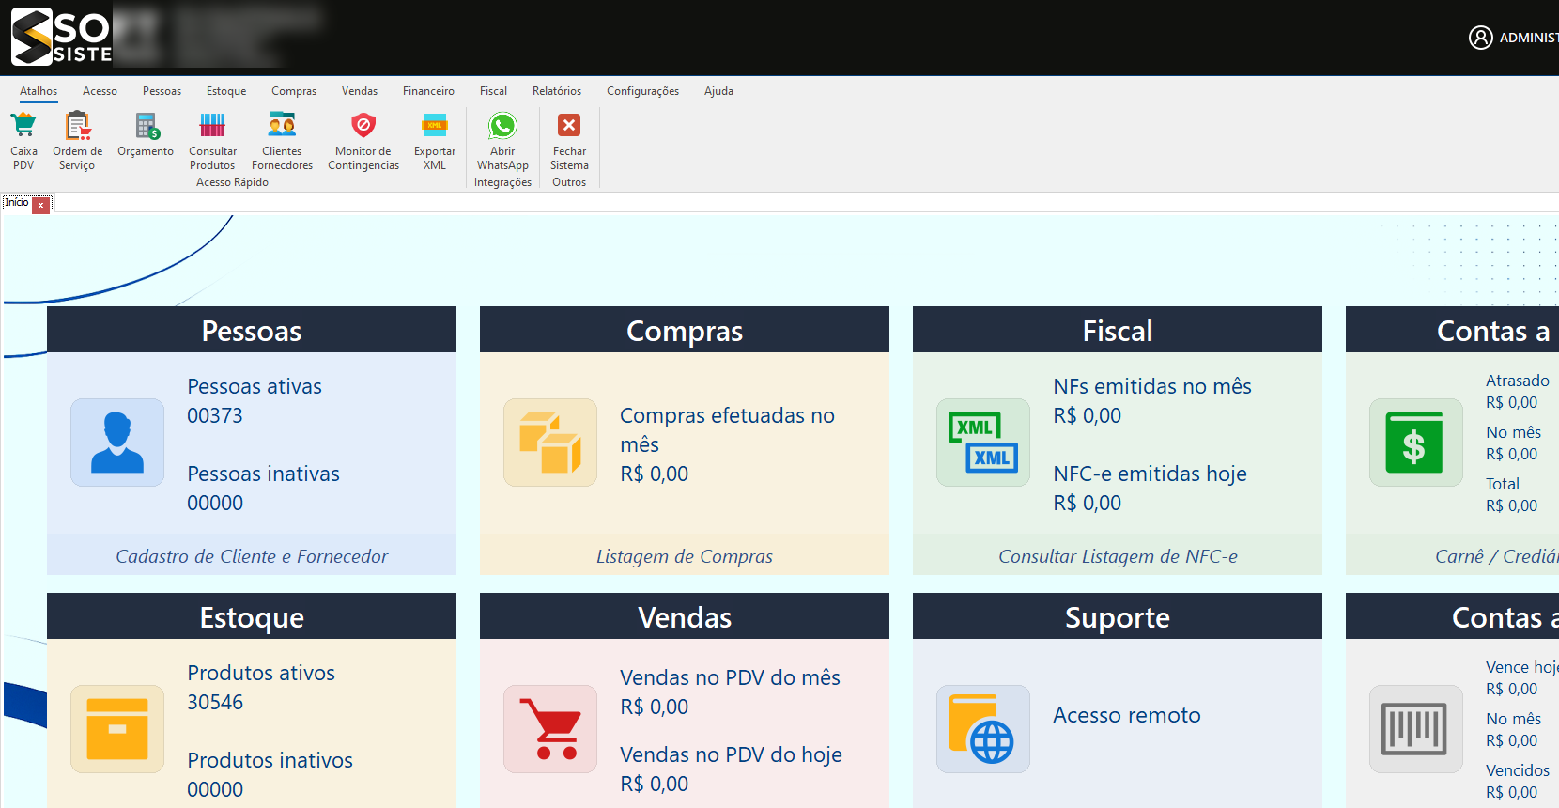Viewport: 1559px width, 808px height.
Task: Open the Estoque menu
Action: click(226, 91)
